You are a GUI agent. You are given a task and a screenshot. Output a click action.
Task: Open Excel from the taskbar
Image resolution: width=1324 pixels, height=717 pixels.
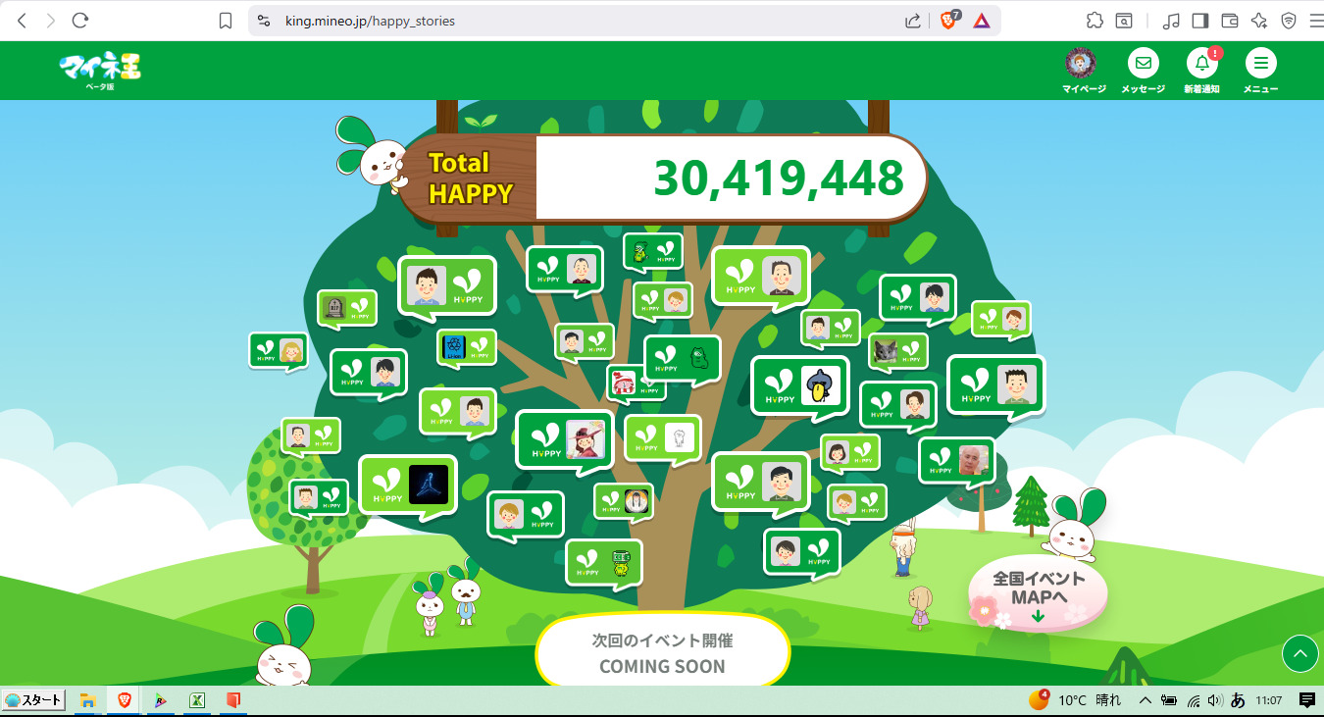coord(196,700)
